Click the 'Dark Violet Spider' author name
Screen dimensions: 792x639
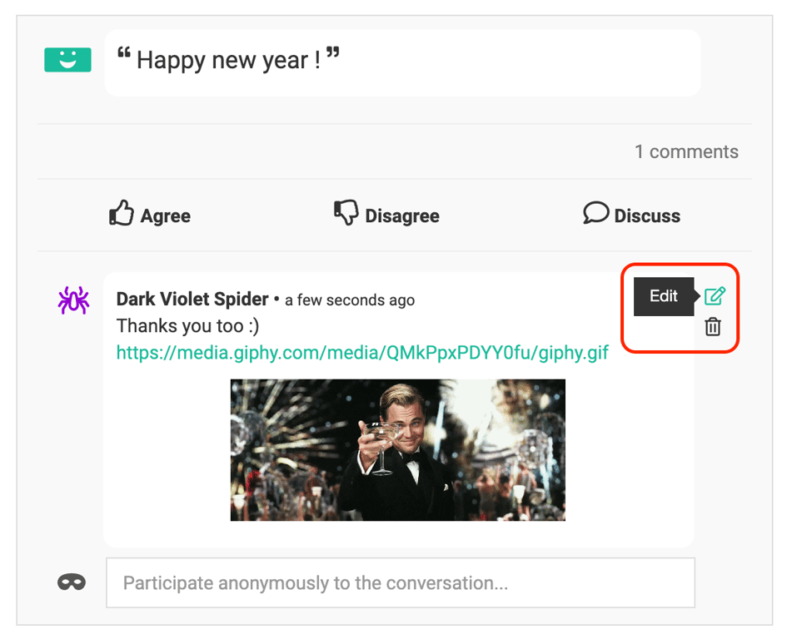(x=192, y=299)
